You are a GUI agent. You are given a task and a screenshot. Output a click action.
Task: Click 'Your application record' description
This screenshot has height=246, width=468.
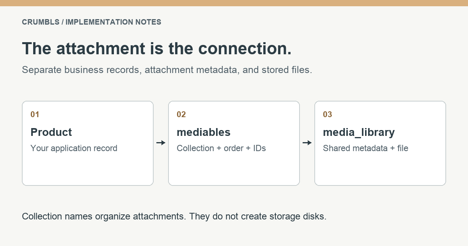[x=74, y=148]
